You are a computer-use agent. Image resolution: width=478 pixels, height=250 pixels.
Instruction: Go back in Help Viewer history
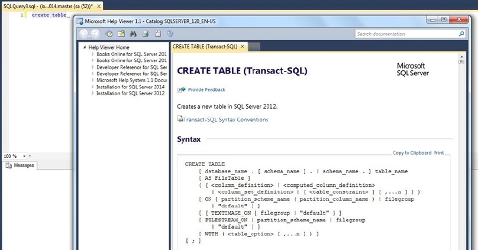(84, 34)
